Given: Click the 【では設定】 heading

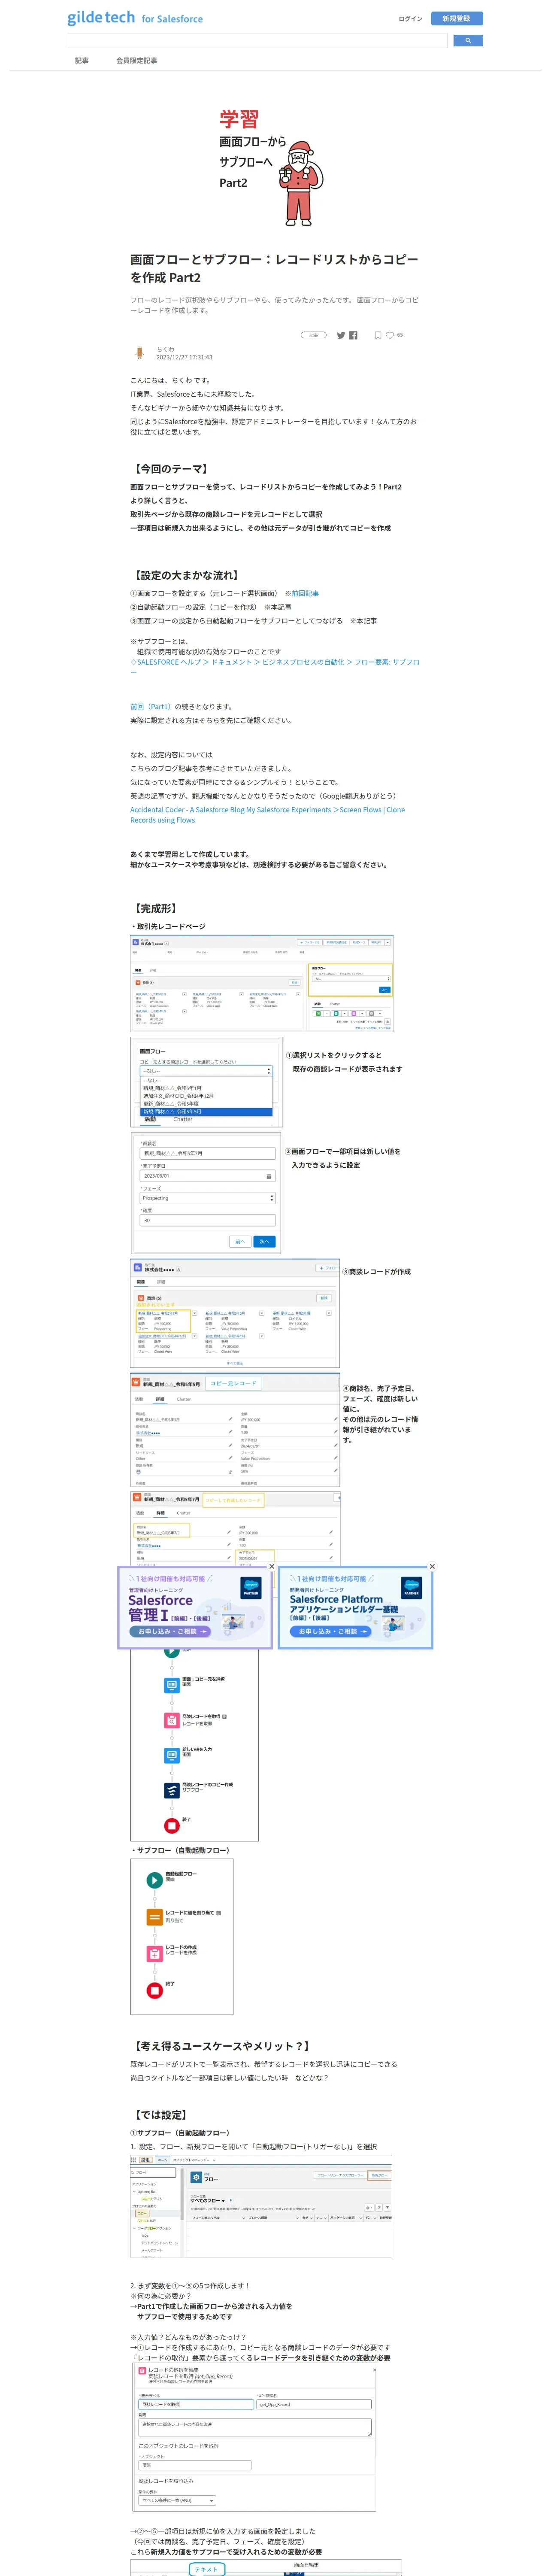Looking at the screenshot, I should (x=161, y=2115).
